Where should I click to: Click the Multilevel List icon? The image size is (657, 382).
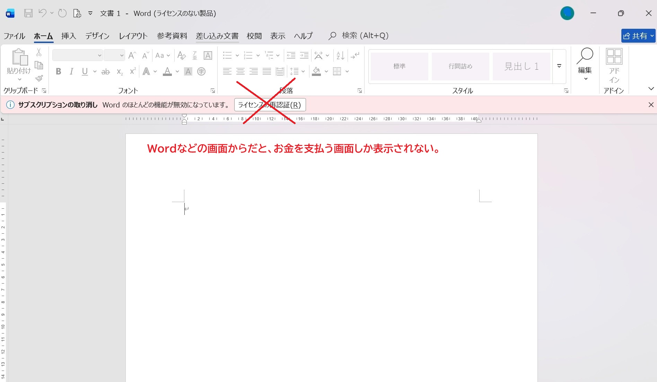pyautogui.click(x=269, y=55)
